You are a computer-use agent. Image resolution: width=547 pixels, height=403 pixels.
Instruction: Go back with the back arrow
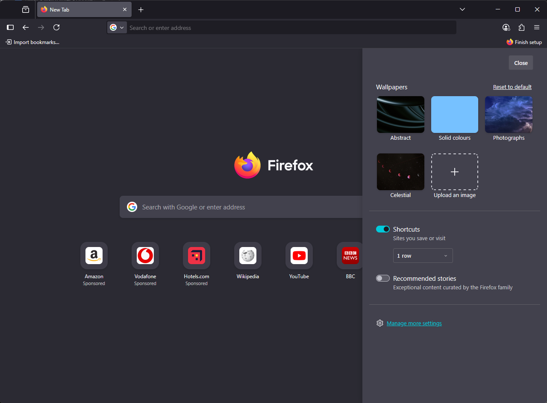[26, 27]
